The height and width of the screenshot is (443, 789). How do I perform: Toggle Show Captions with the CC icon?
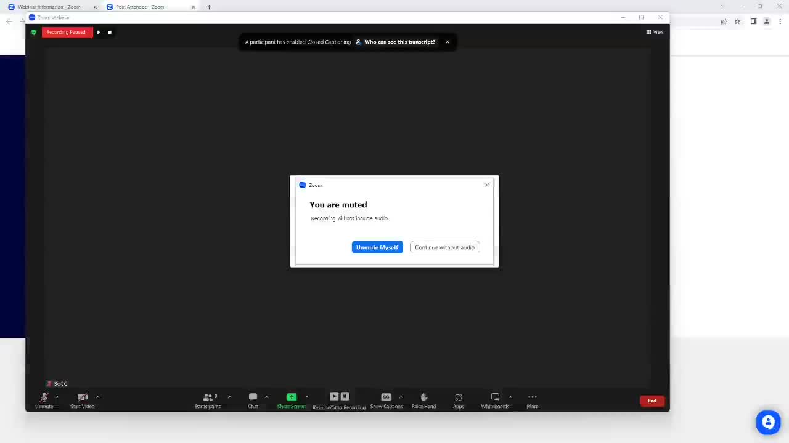[386, 397]
